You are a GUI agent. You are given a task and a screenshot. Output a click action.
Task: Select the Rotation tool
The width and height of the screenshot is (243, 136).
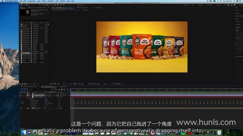pos(40,5)
